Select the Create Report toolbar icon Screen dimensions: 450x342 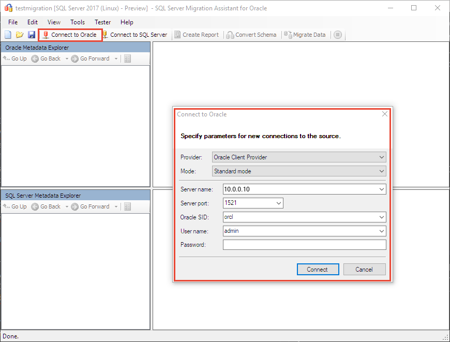196,35
